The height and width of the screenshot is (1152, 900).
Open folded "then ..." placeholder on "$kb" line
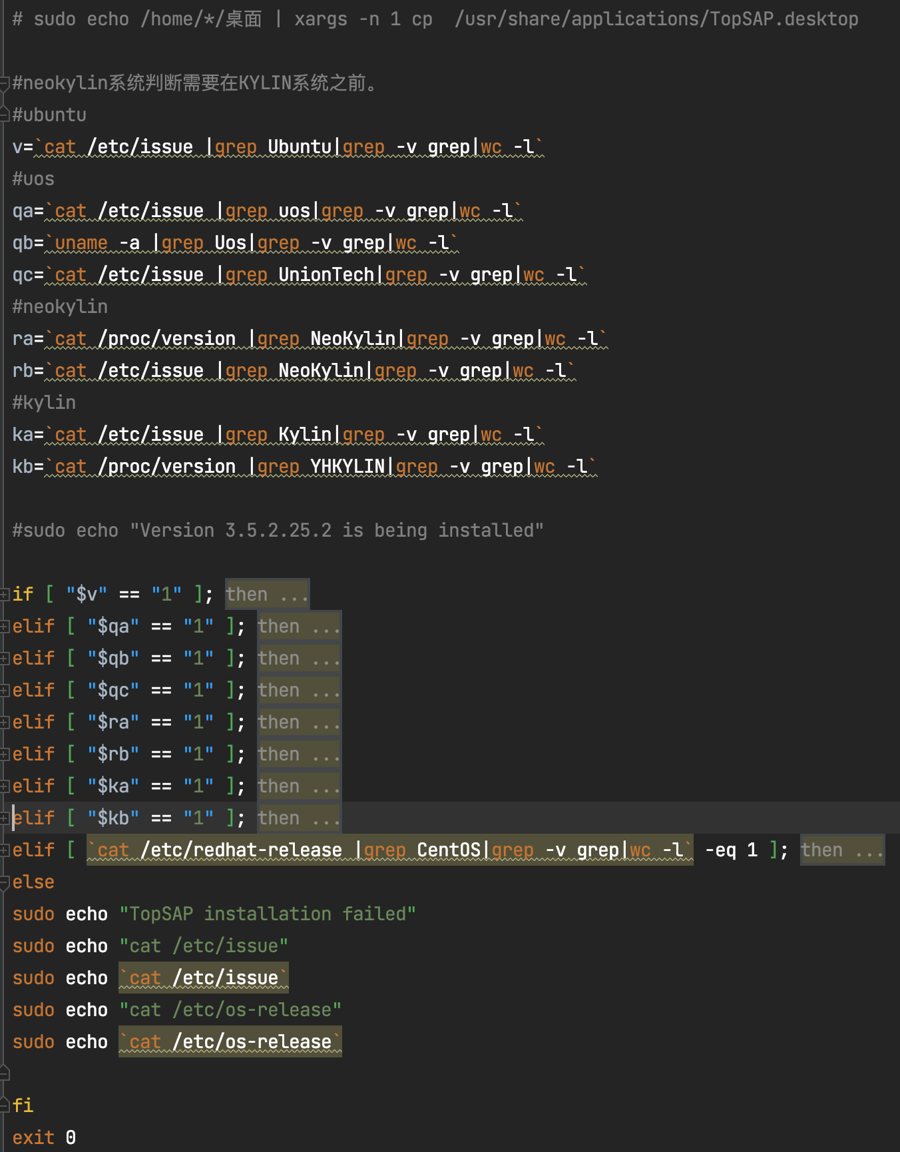(x=299, y=818)
